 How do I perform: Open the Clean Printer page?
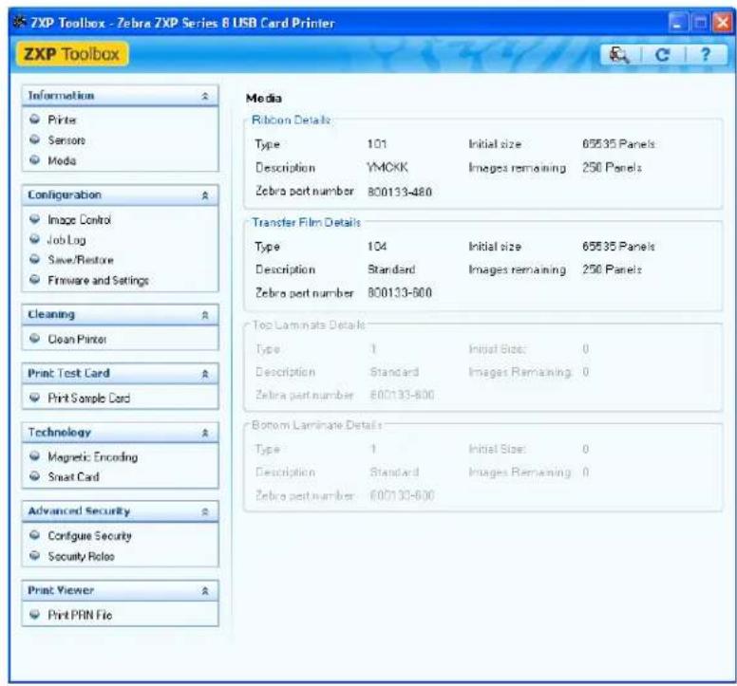click(x=77, y=339)
